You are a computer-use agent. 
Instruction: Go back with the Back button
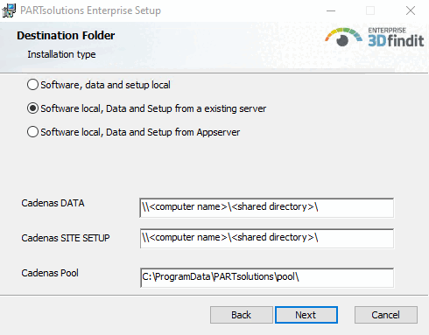click(x=242, y=315)
